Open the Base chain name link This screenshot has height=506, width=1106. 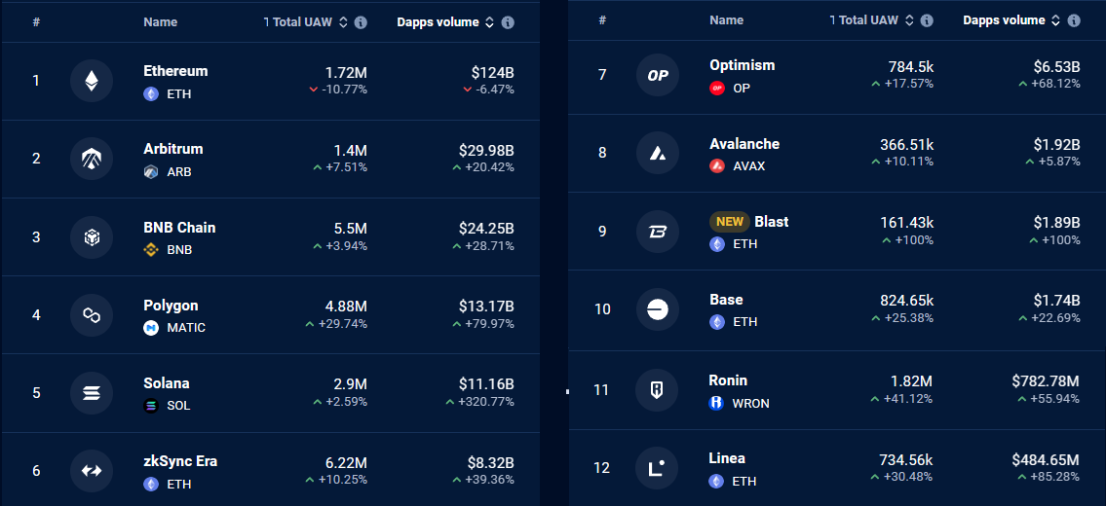726,300
